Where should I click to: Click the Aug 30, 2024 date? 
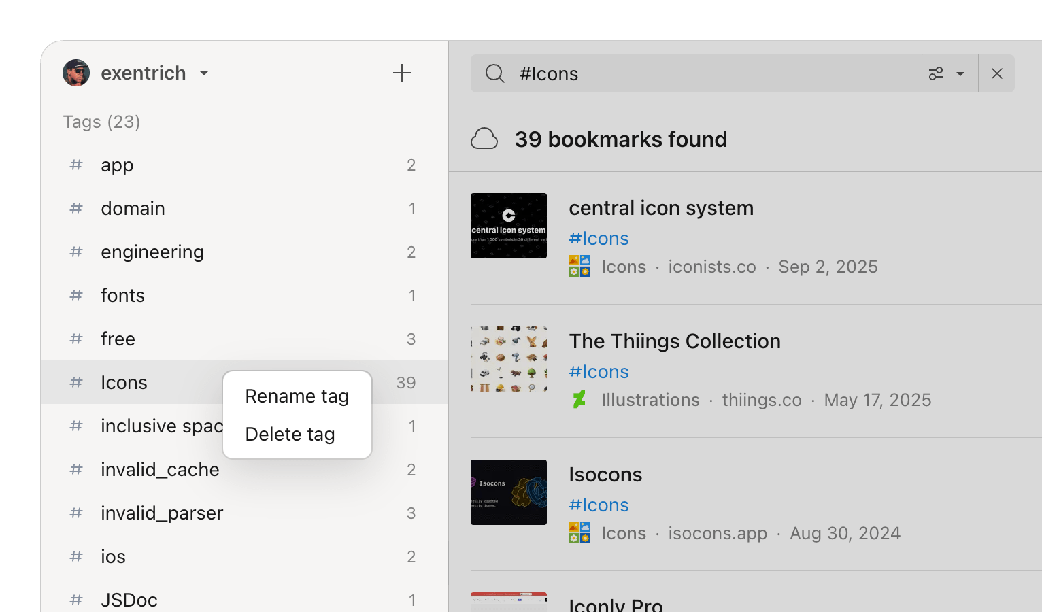pos(845,533)
